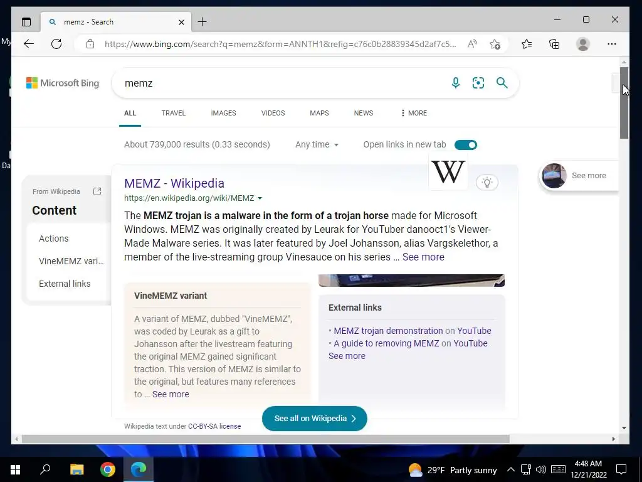The image size is (642, 482).
Task: Click the horizontal scrollbar thumb
Action: pyautogui.click(x=265, y=439)
